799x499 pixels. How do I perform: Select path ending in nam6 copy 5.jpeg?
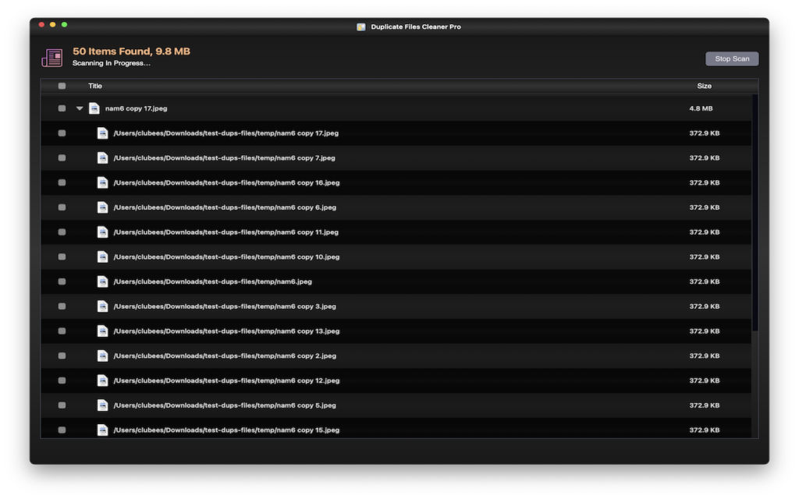click(x=225, y=405)
